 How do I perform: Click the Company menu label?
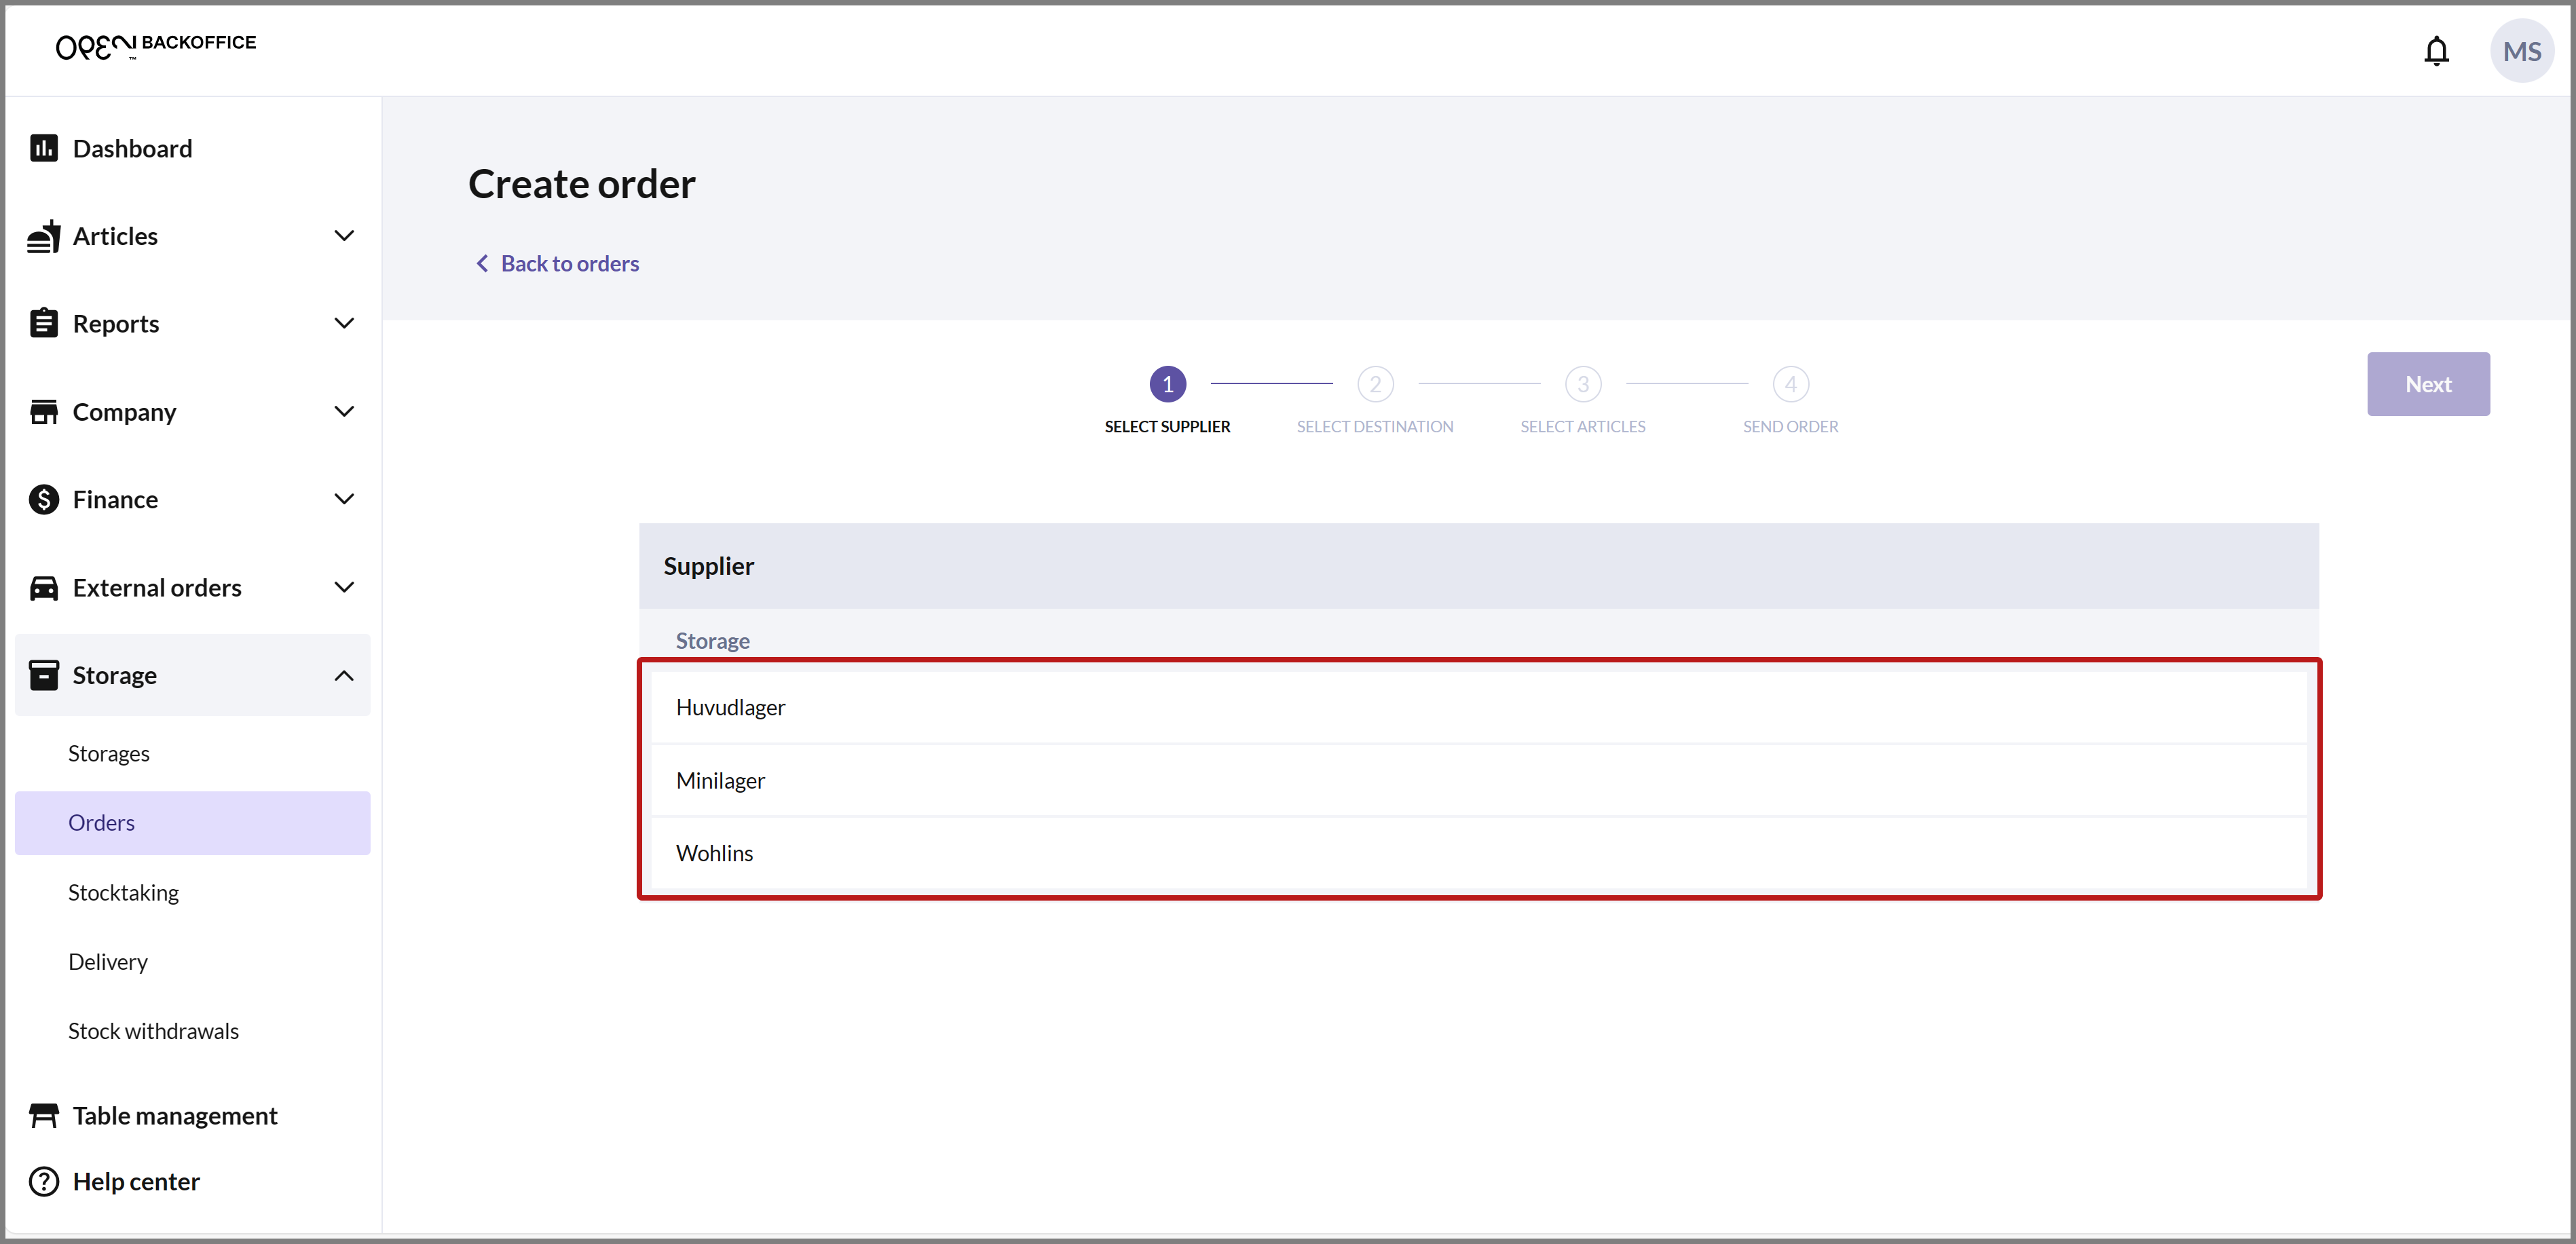coord(124,412)
